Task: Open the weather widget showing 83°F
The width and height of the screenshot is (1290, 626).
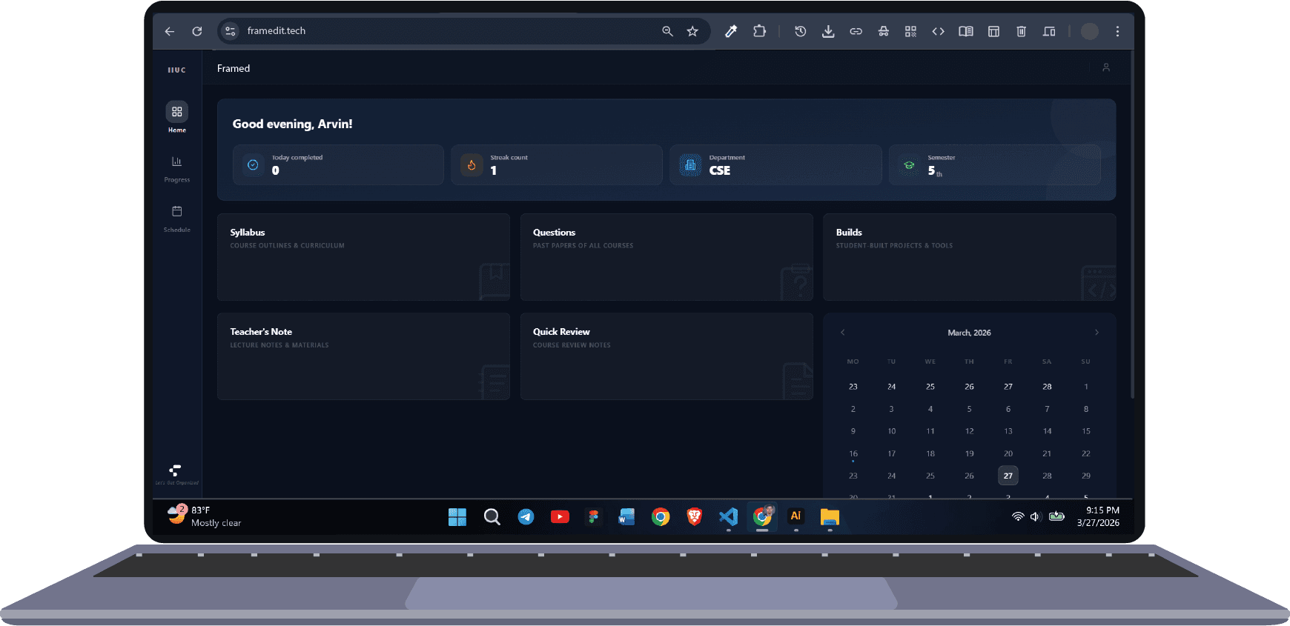Action: (x=205, y=516)
